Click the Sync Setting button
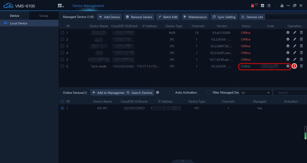 coord(224,17)
